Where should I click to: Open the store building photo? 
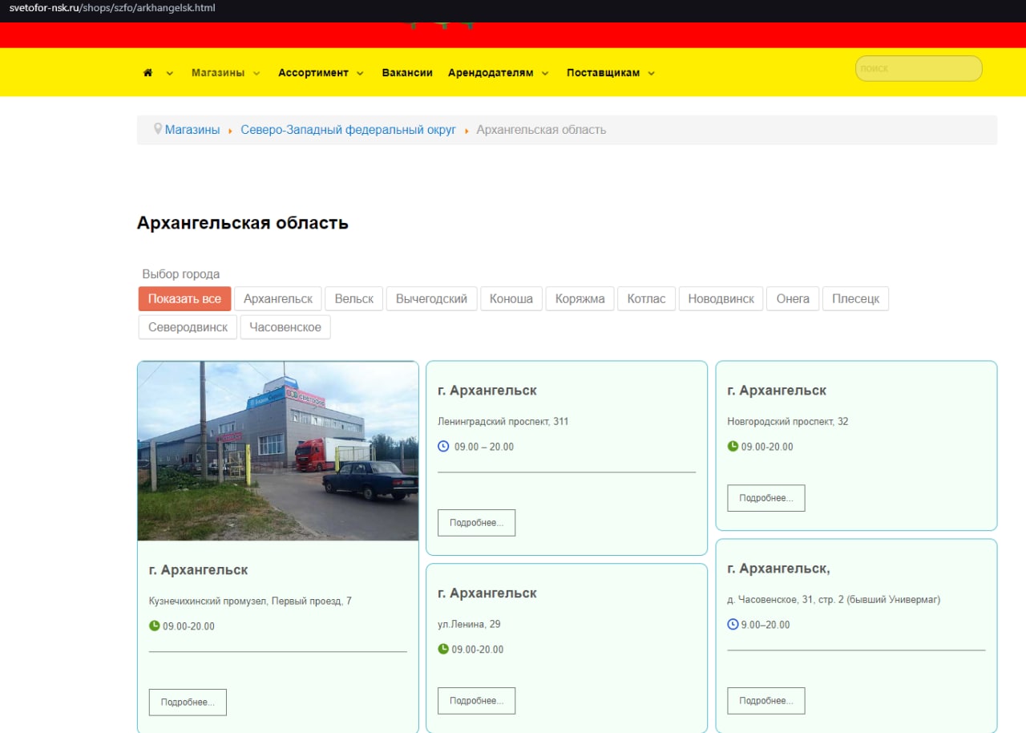(278, 451)
